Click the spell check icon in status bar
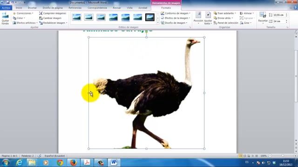This screenshot has height=167, width=298. pos(39,156)
